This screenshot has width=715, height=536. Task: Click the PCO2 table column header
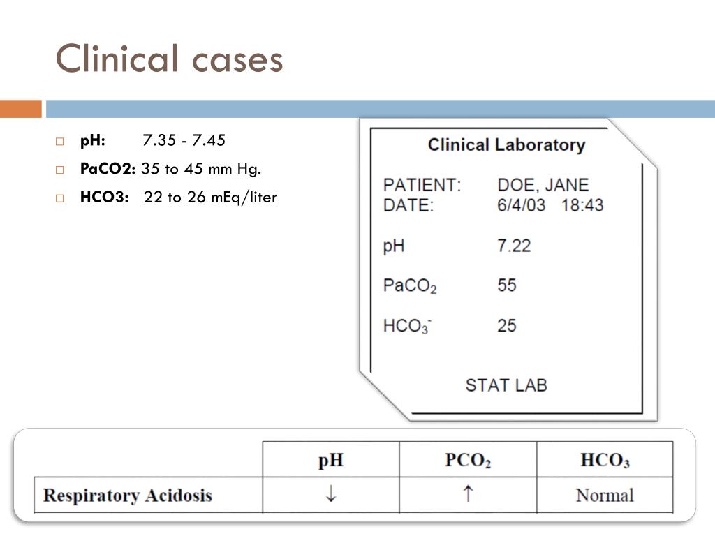468,460
